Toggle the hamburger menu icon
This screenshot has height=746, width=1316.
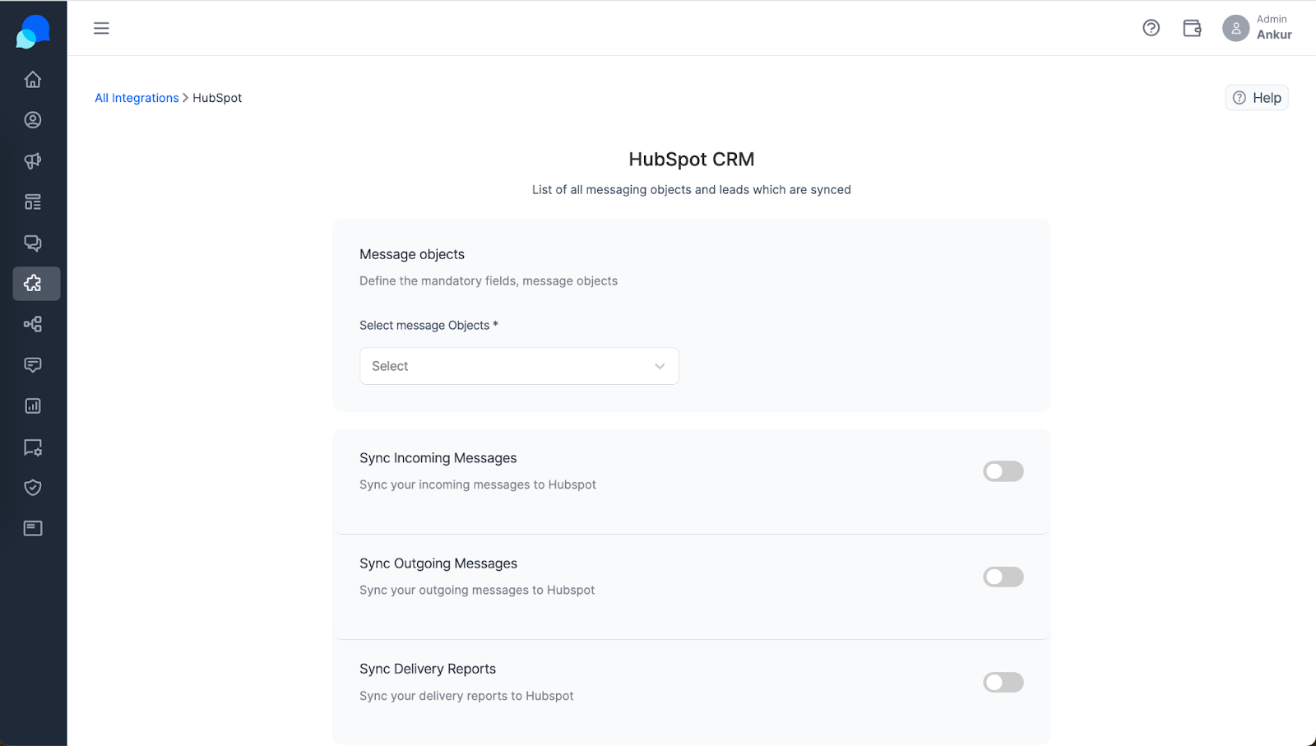(101, 28)
